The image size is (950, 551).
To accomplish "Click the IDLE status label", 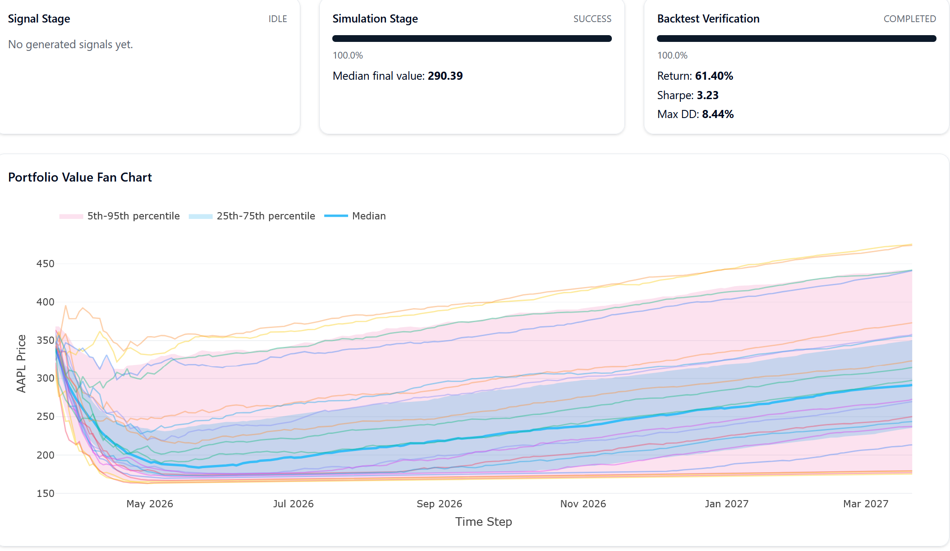I will (x=278, y=19).
